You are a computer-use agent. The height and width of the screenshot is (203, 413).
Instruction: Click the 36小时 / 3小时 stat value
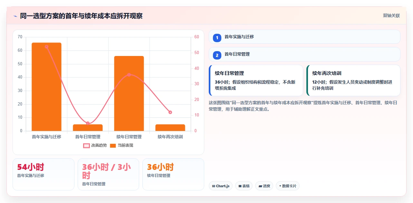[107, 171]
